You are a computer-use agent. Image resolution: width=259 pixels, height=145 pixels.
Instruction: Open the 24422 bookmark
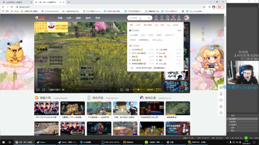click(x=15, y=11)
